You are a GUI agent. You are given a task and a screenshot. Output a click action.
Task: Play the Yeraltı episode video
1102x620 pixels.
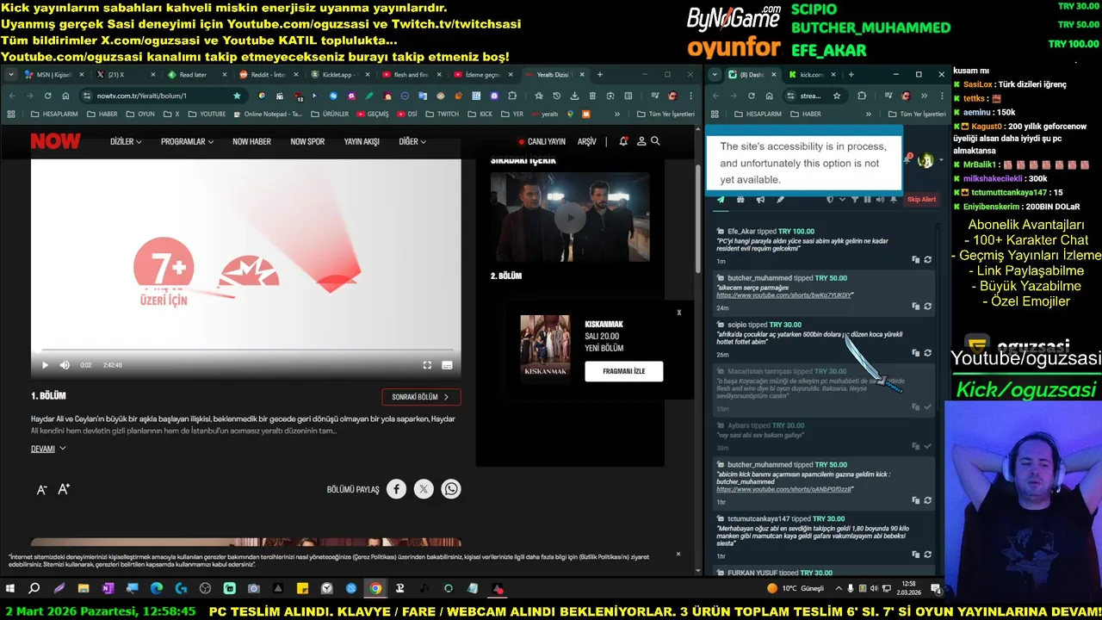pos(45,365)
